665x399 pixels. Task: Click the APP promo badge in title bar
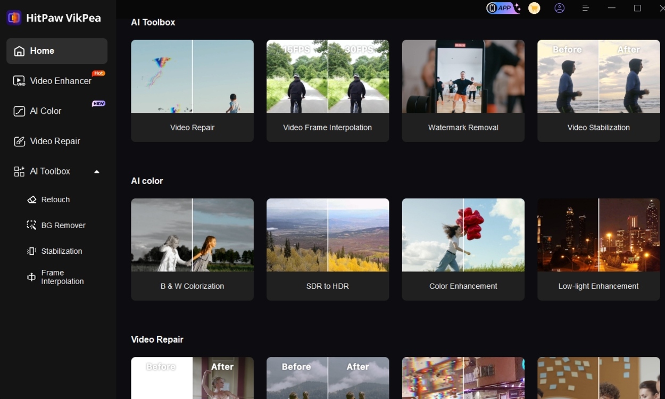(503, 7)
